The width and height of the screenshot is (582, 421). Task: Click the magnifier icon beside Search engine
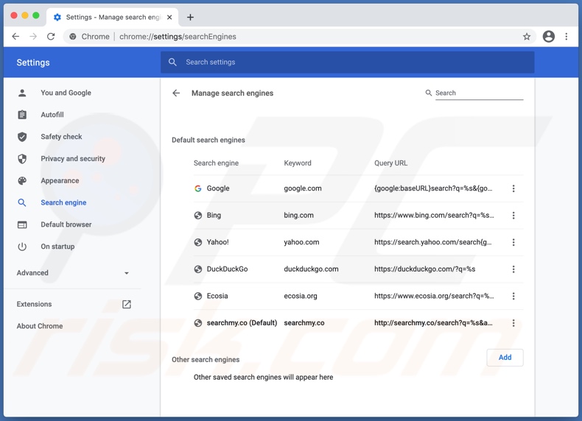tap(22, 202)
